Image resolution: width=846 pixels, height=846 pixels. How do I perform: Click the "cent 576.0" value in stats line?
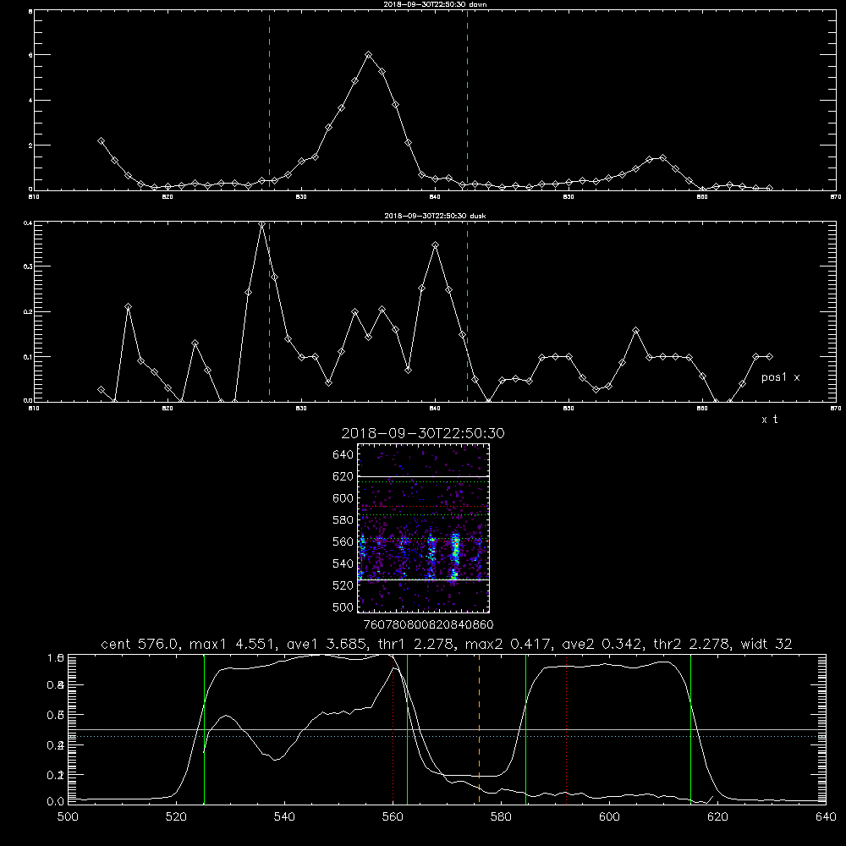click(142, 644)
